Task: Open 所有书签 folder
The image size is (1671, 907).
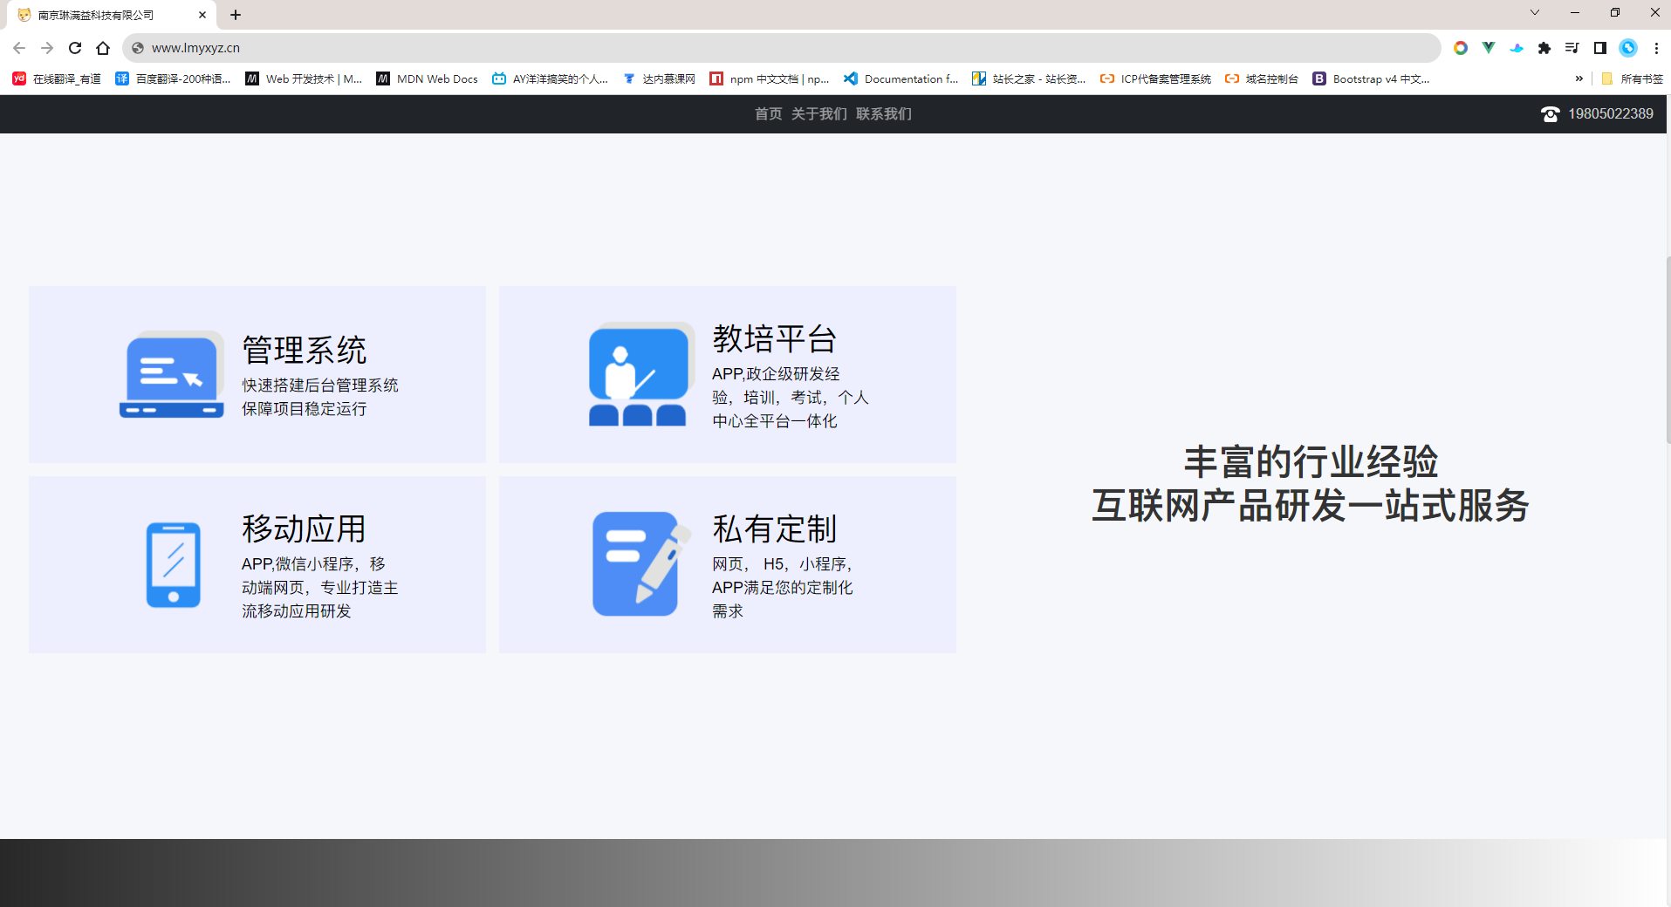Action: coord(1633,78)
